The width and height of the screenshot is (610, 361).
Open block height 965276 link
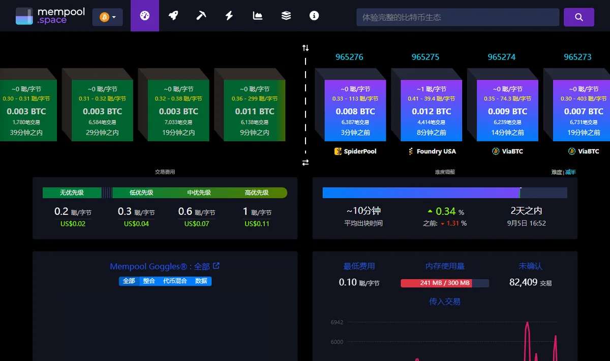[350, 57]
